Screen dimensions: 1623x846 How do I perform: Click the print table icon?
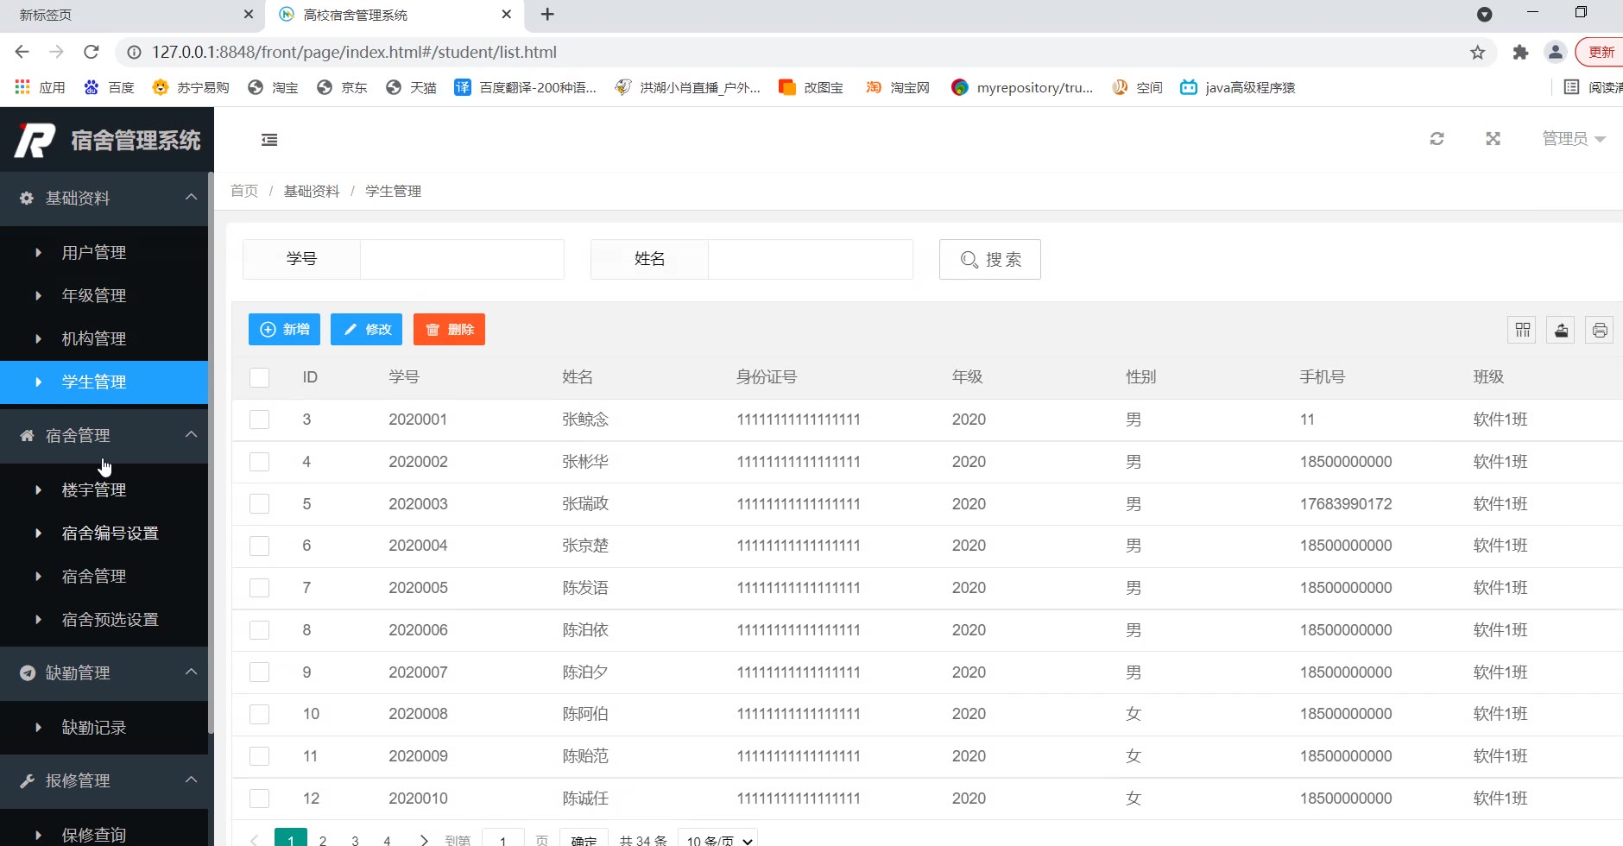1600,330
